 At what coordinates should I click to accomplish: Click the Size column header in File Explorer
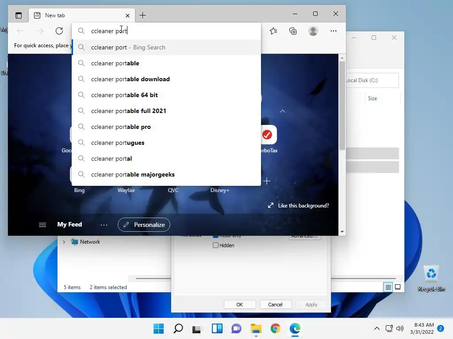point(382,98)
